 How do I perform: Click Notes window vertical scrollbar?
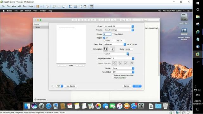click(x=159, y=52)
